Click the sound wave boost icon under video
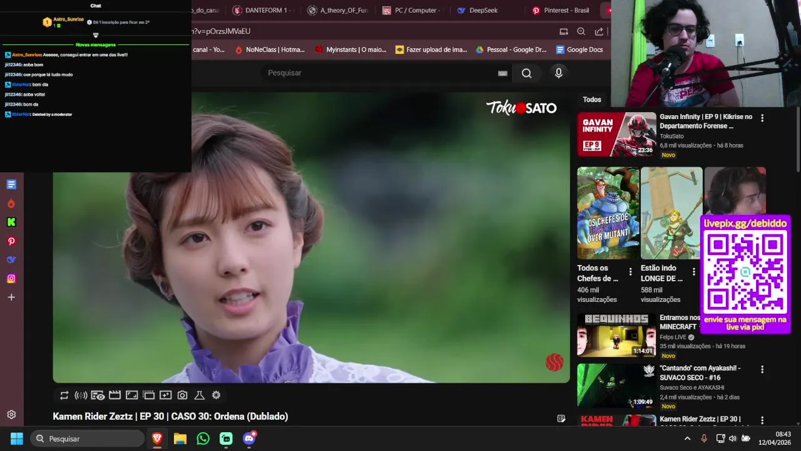This screenshot has height=451, width=801. click(x=81, y=395)
